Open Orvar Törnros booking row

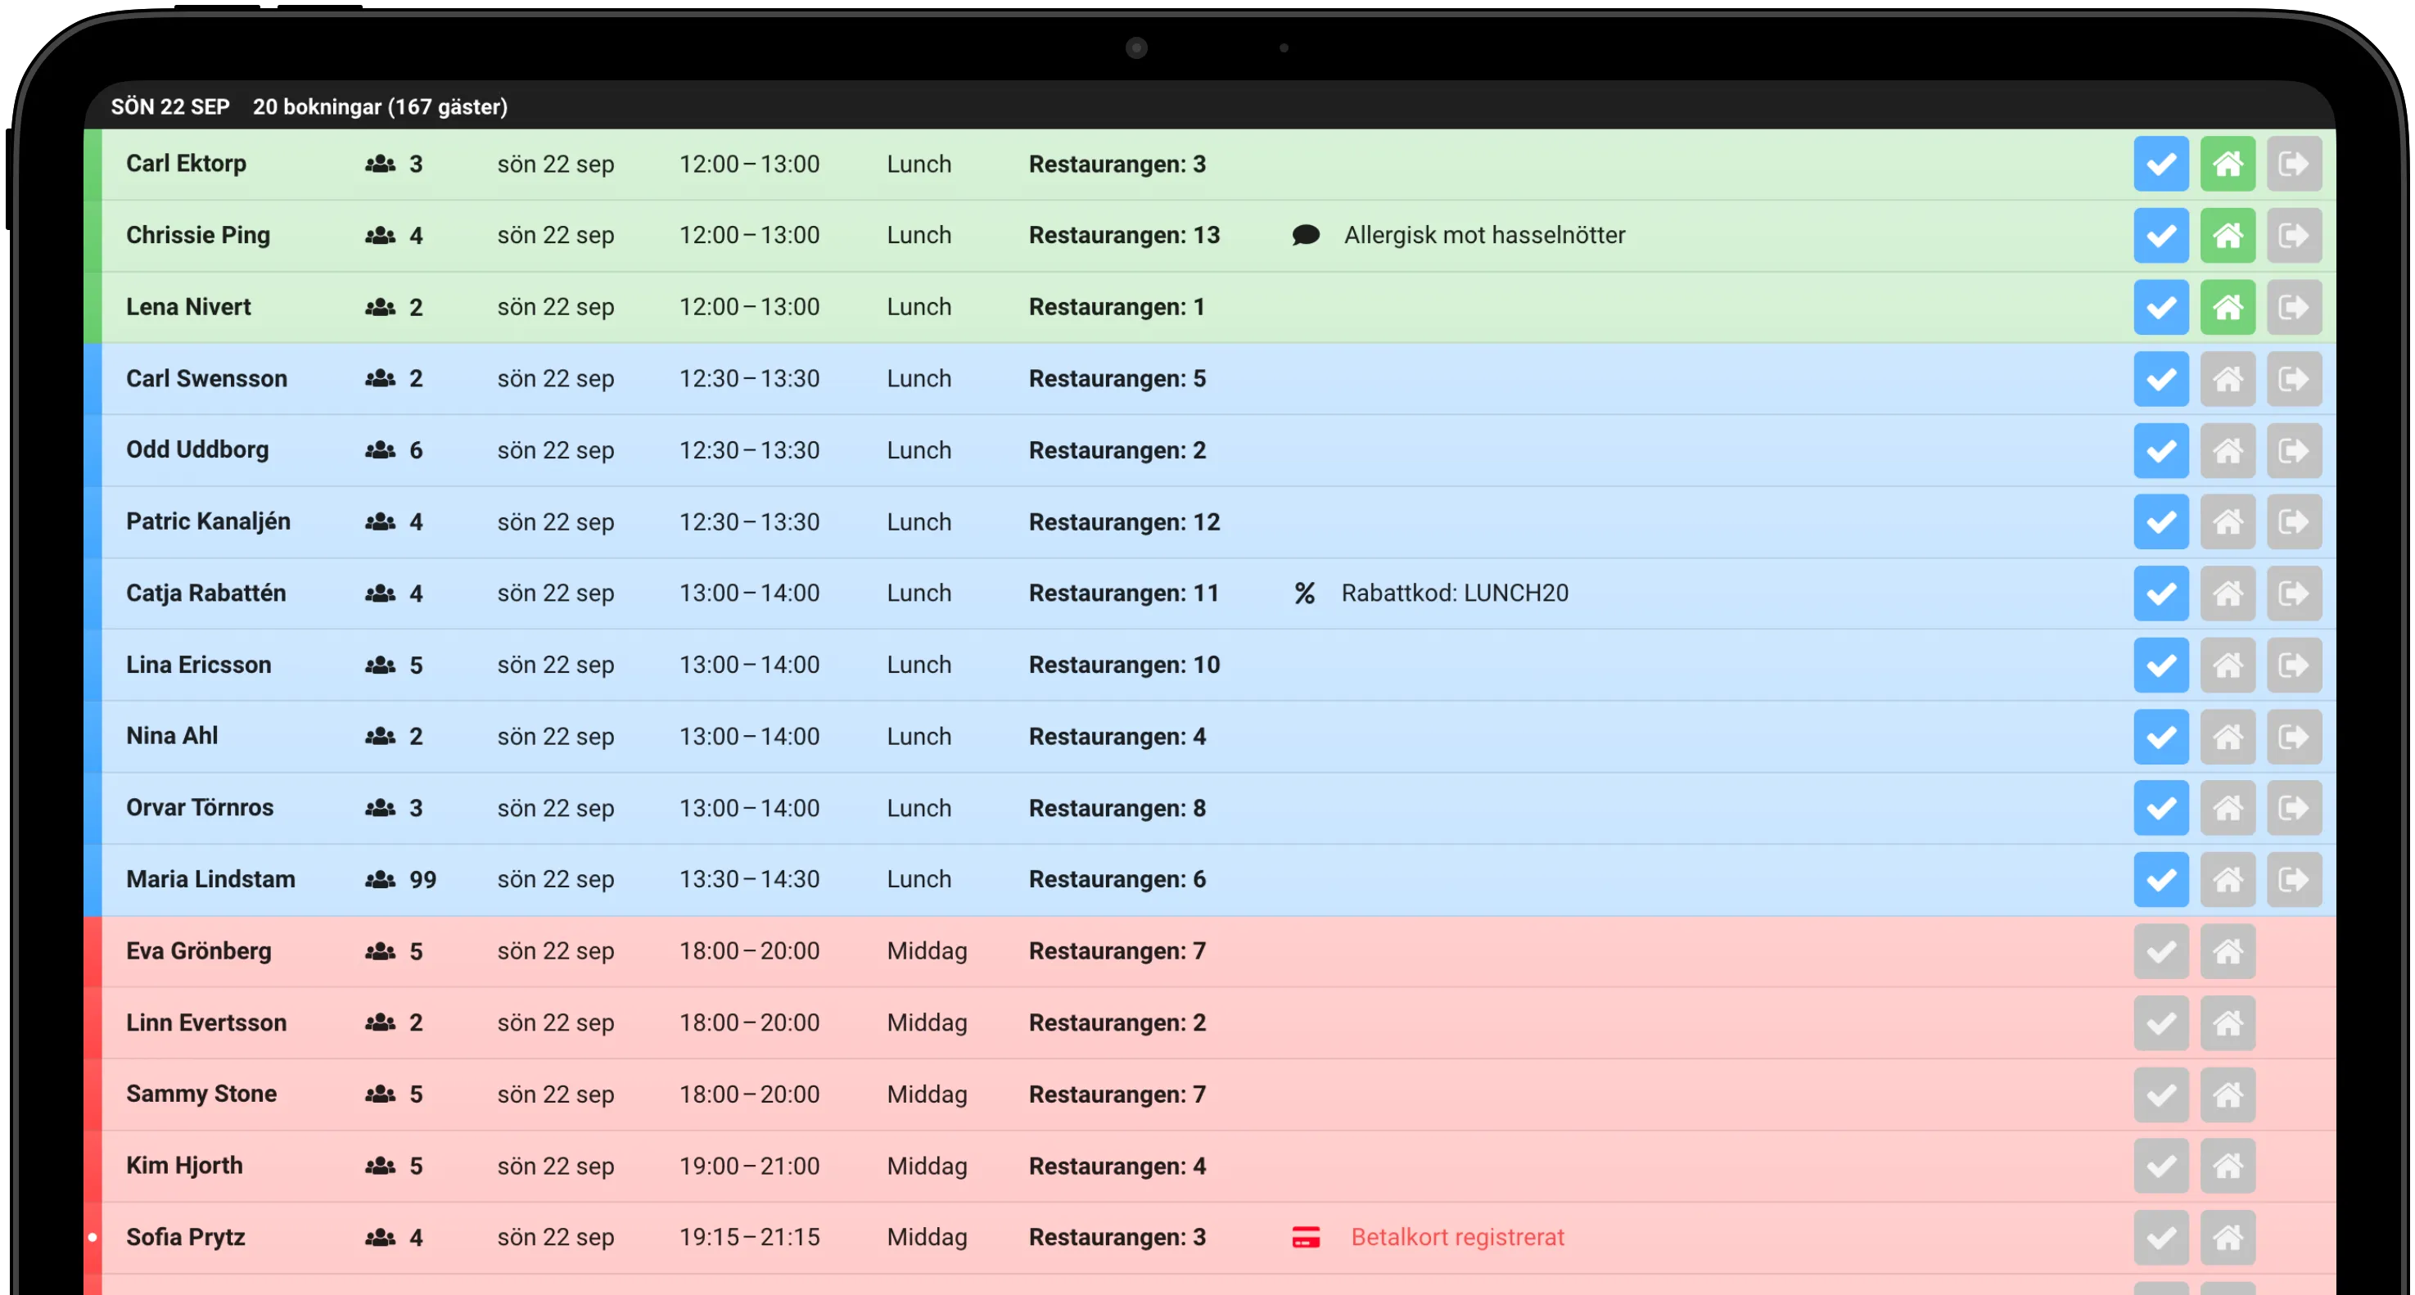click(x=200, y=807)
